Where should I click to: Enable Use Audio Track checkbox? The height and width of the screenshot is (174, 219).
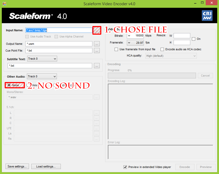point(27,36)
